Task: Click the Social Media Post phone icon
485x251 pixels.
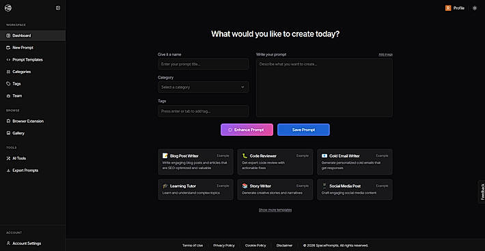Action: [324, 186]
